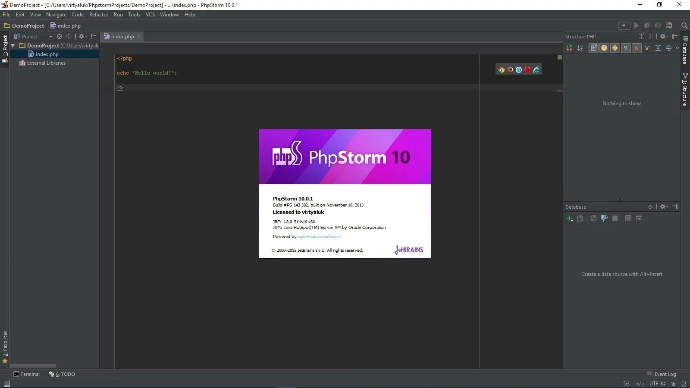Click the Run play button

(636, 26)
